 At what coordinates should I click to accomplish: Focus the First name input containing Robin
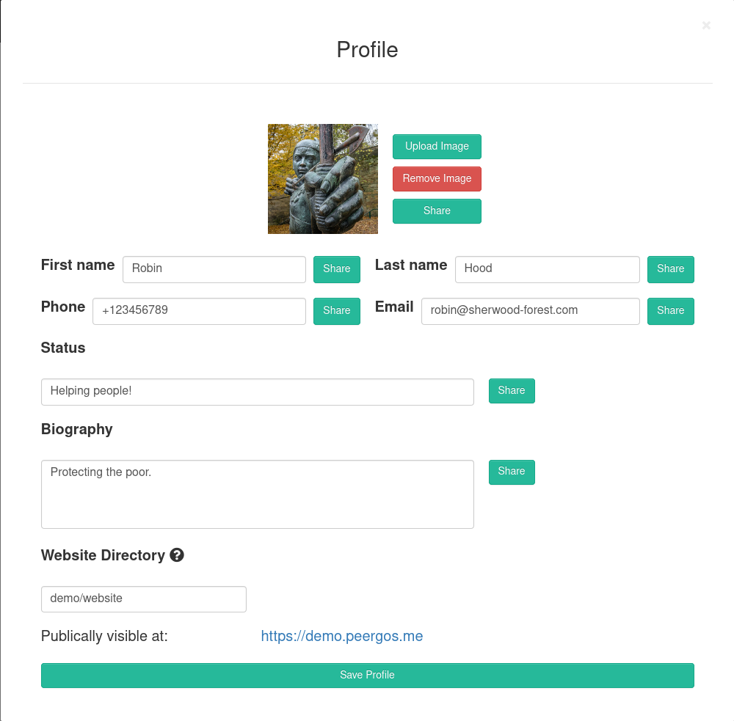pos(214,269)
